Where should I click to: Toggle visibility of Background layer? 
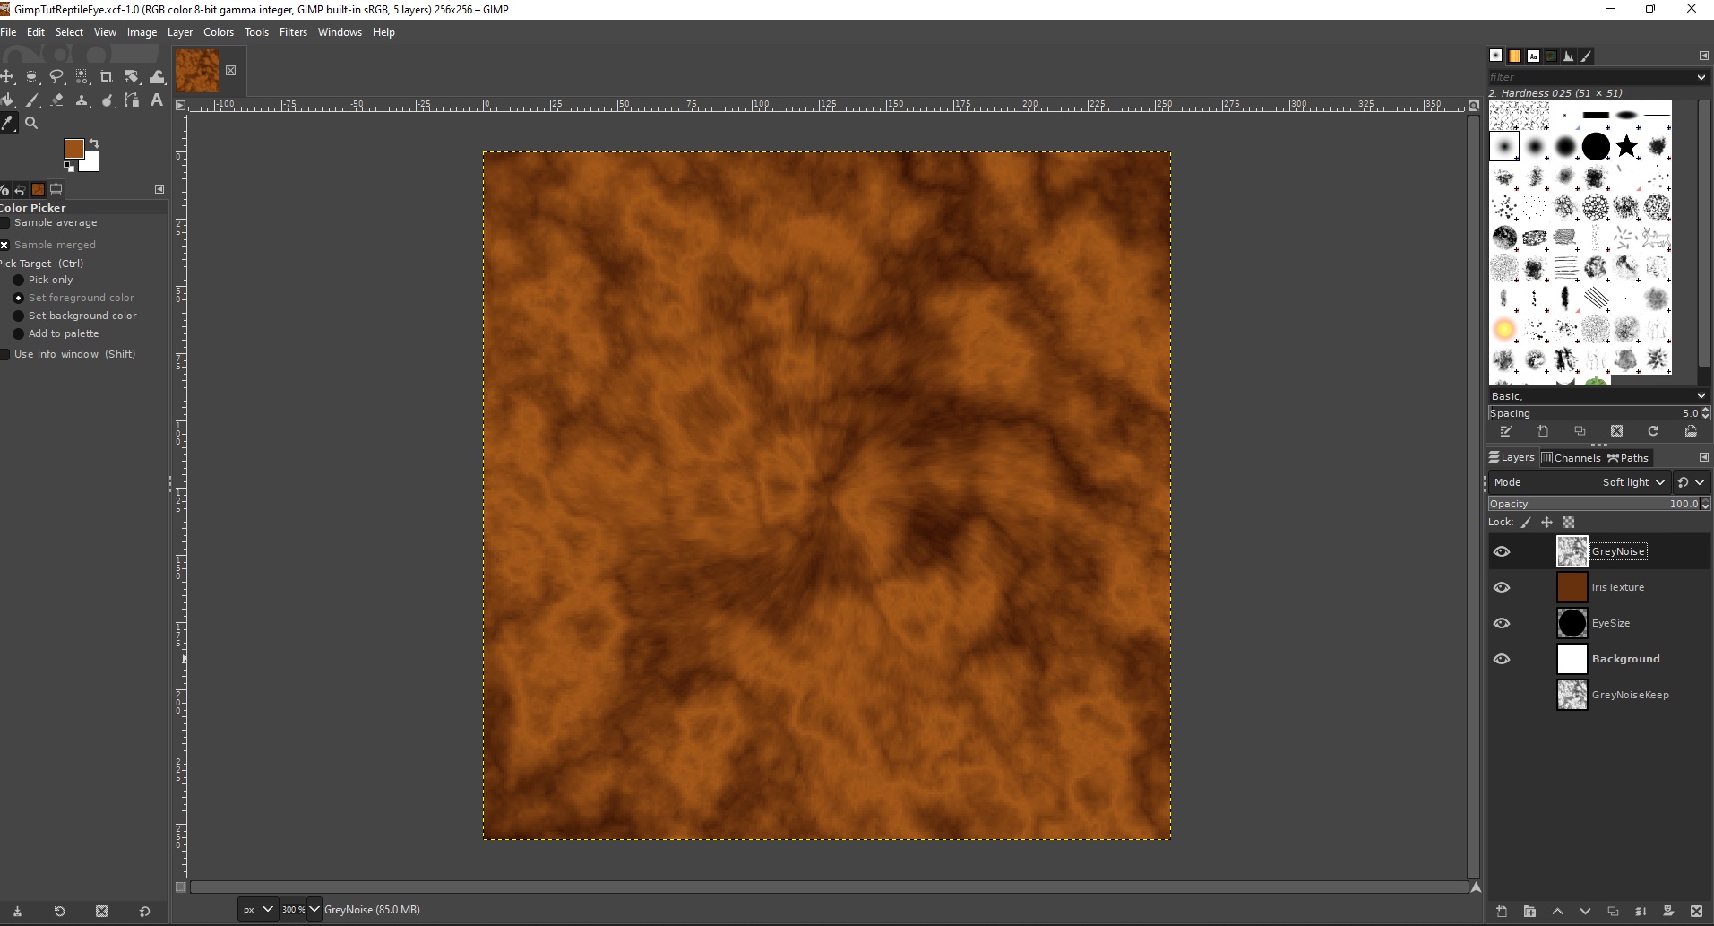click(x=1502, y=659)
